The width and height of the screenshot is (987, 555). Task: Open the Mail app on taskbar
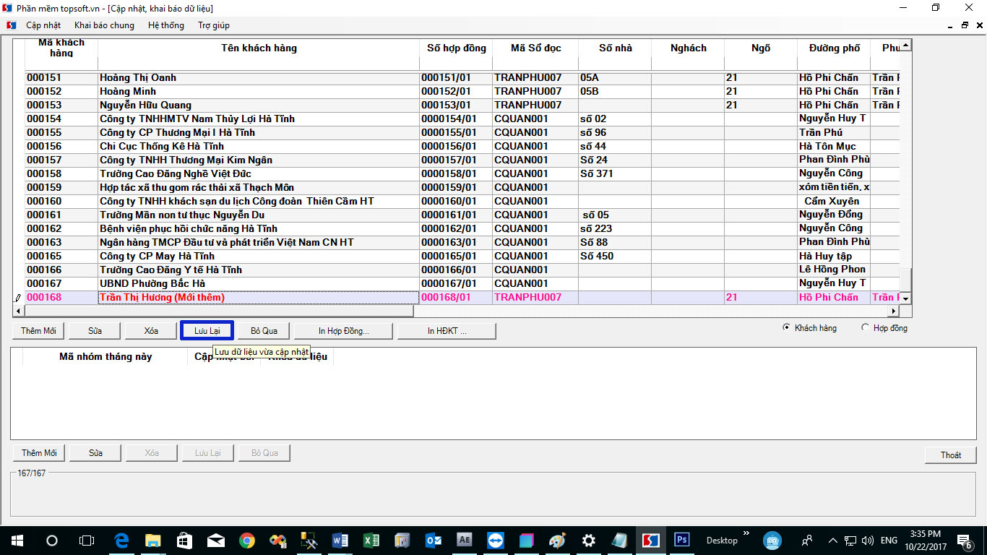215,541
